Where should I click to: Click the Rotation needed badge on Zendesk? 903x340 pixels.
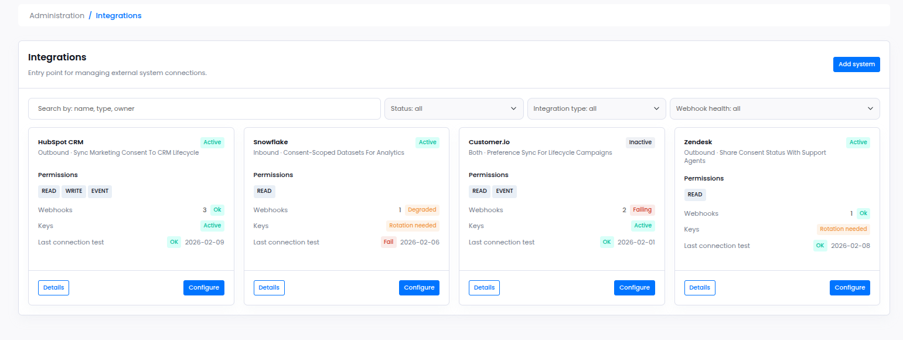click(x=843, y=229)
